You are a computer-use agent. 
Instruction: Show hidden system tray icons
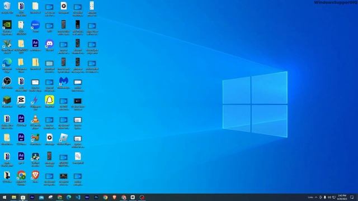coord(316,197)
